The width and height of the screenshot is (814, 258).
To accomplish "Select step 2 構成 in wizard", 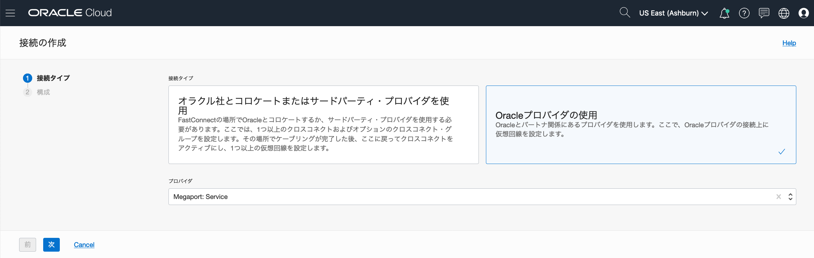I will pyautogui.click(x=36, y=92).
